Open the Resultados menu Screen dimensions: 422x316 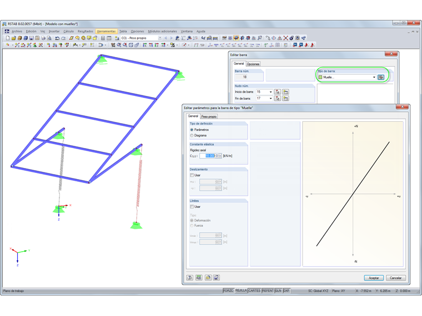point(86,32)
